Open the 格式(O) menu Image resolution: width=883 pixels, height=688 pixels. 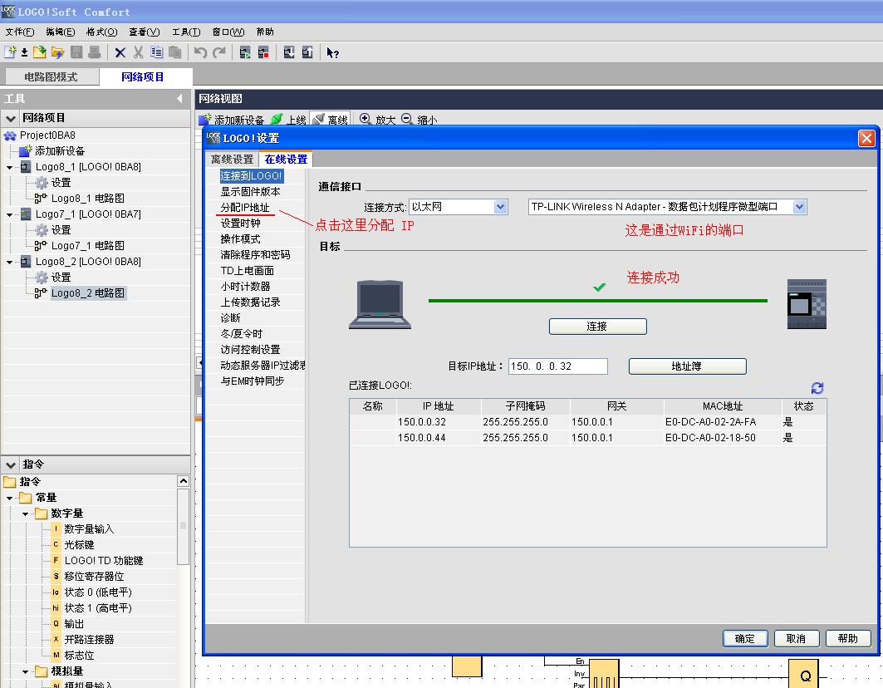[x=101, y=32]
